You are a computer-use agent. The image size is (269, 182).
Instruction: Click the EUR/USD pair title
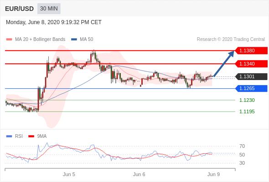coord(20,9)
